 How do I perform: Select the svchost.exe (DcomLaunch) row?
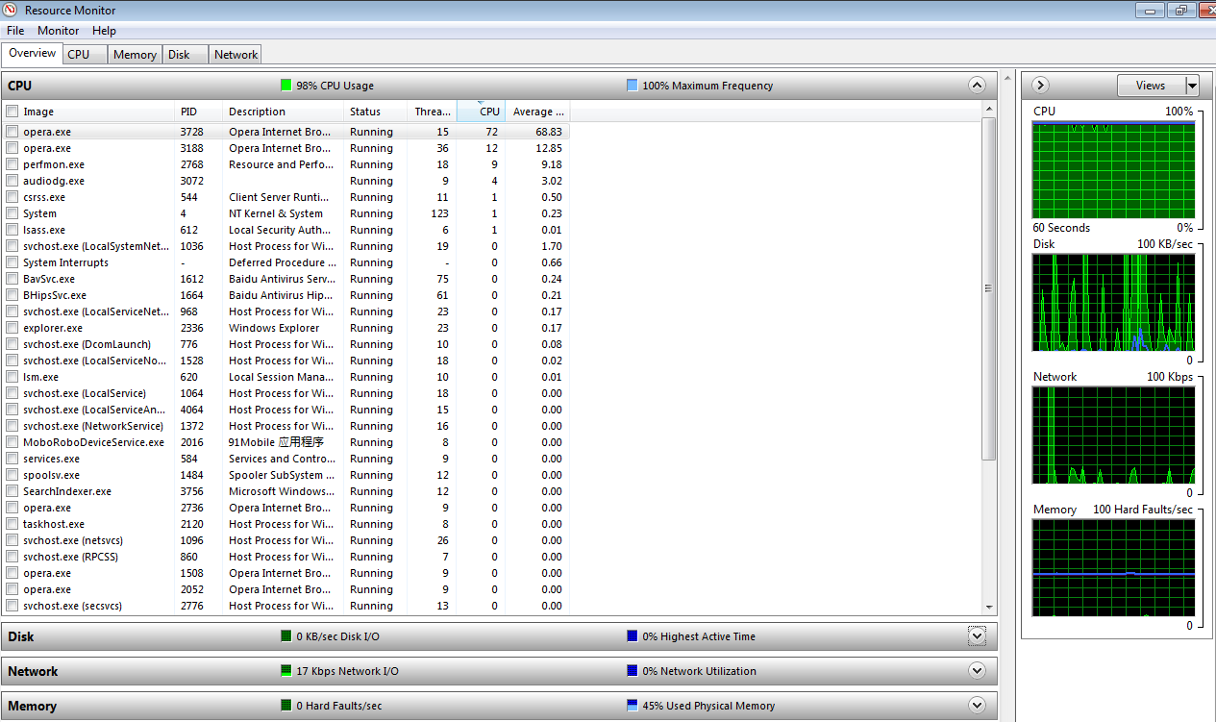pyautogui.click(x=286, y=344)
